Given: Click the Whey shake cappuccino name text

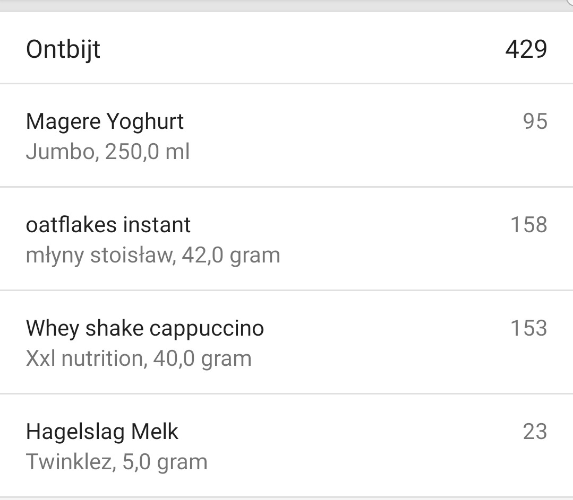Looking at the screenshot, I should (x=144, y=328).
